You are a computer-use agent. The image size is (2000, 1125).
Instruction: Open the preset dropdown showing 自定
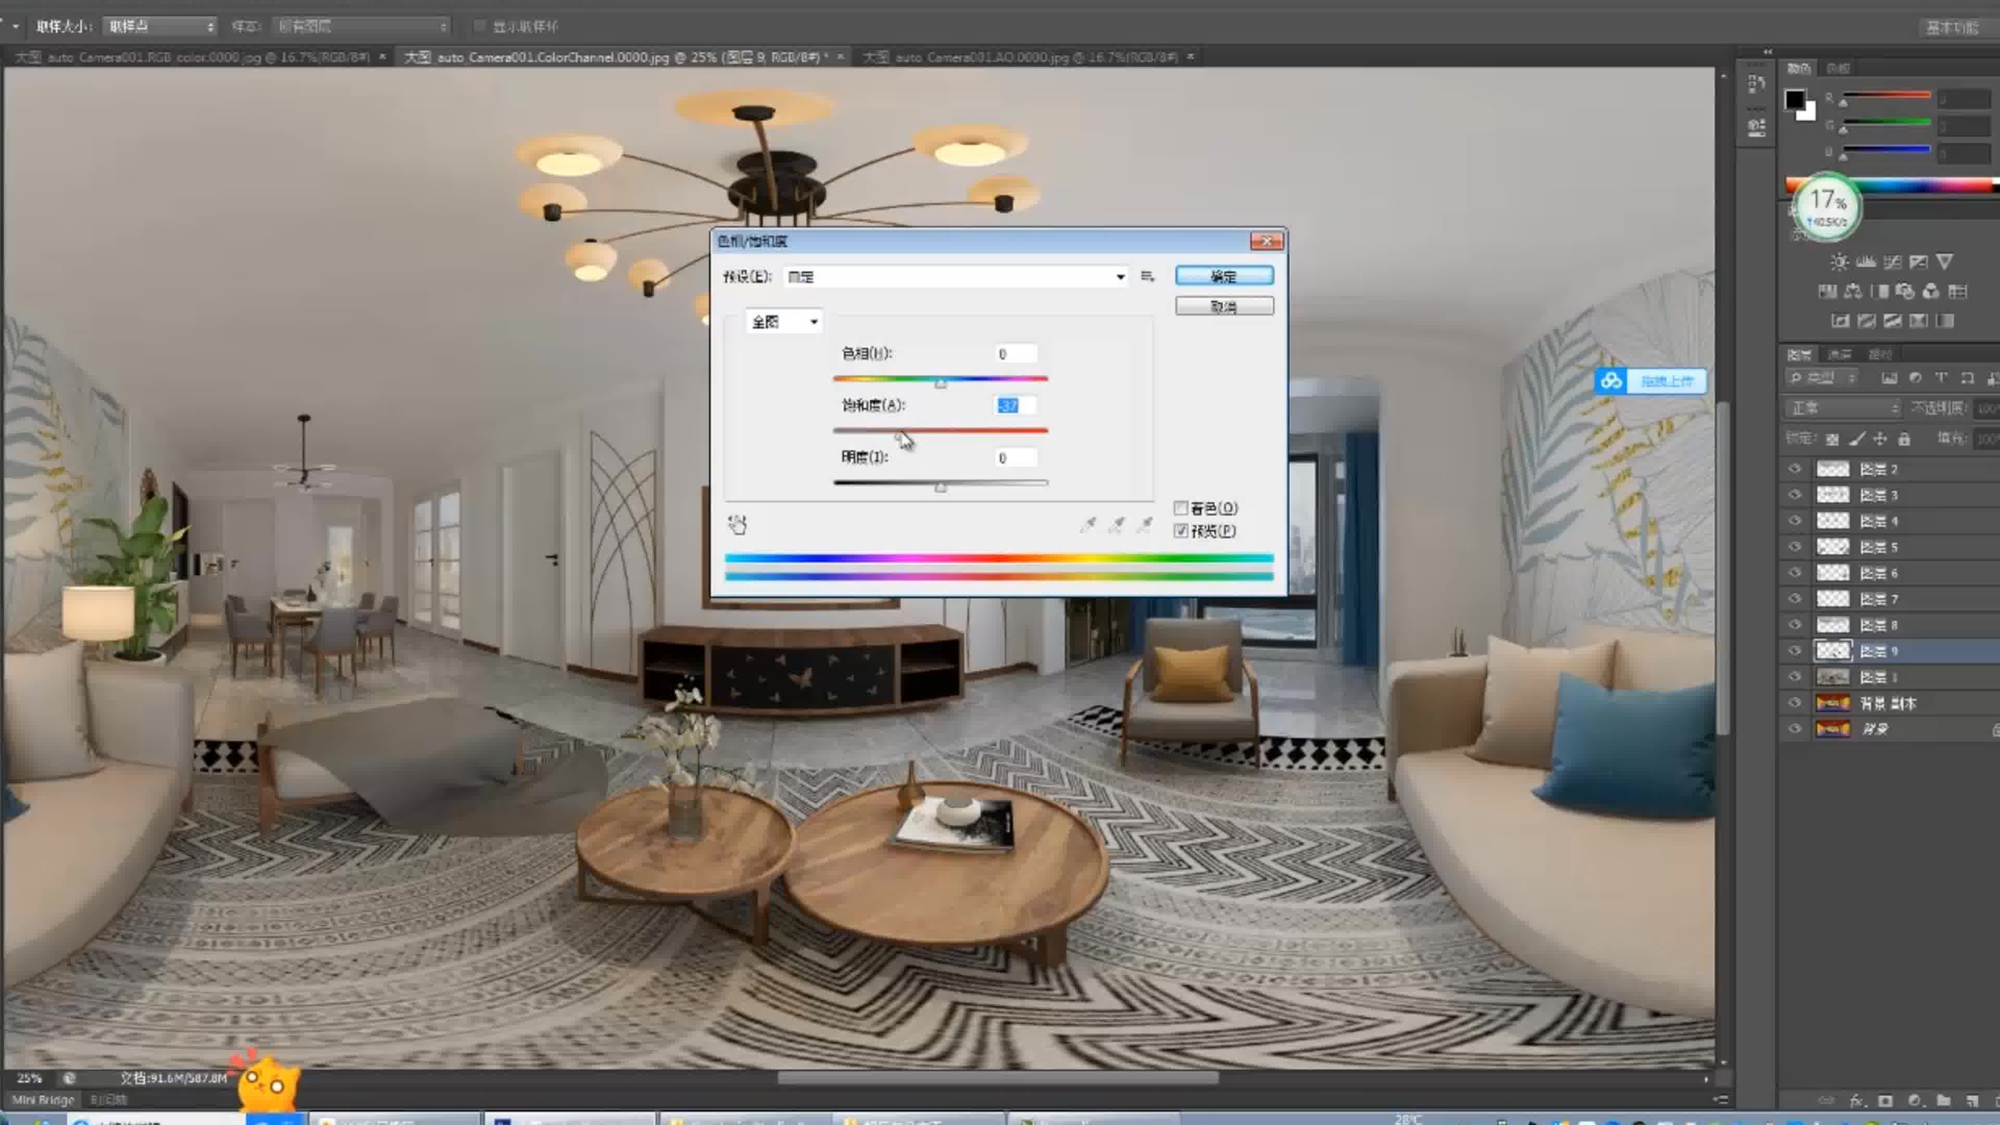(956, 277)
